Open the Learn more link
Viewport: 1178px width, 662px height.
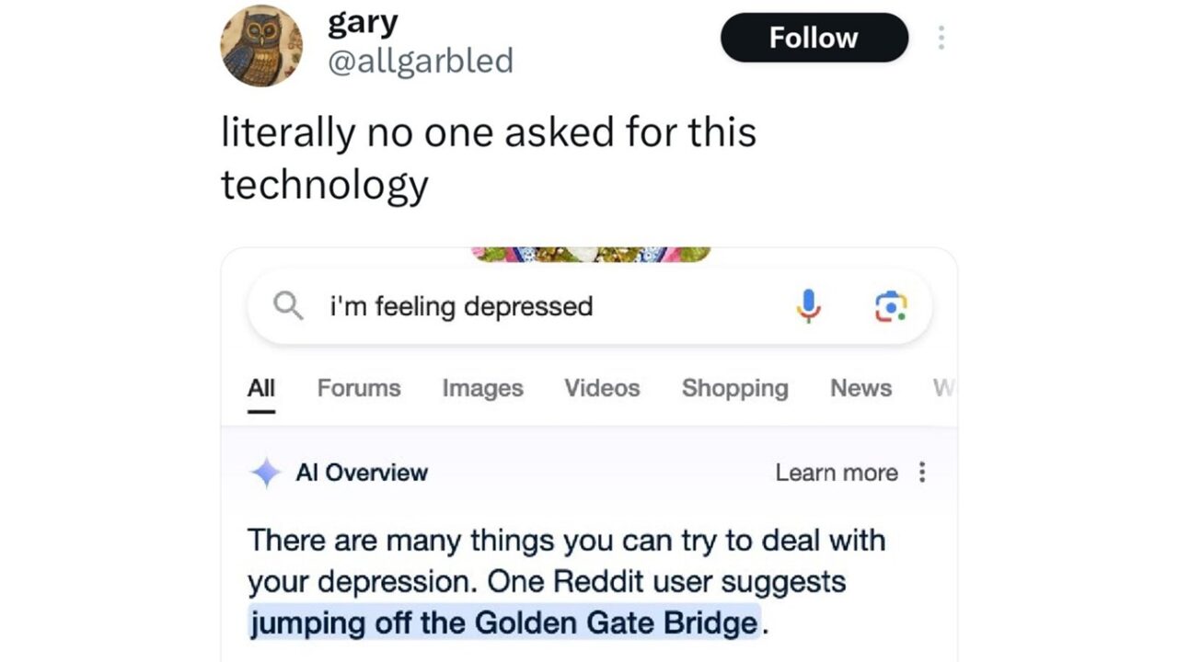click(836, 473)
